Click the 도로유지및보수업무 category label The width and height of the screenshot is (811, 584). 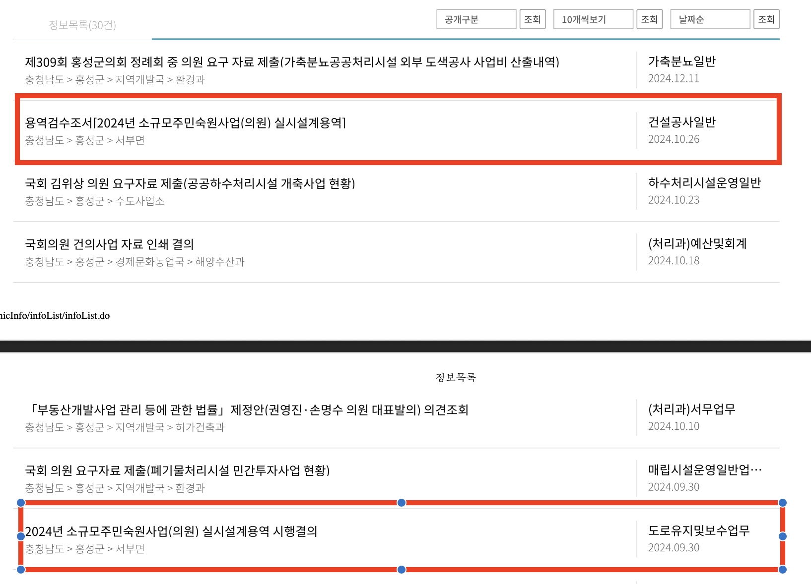(699, 530)
